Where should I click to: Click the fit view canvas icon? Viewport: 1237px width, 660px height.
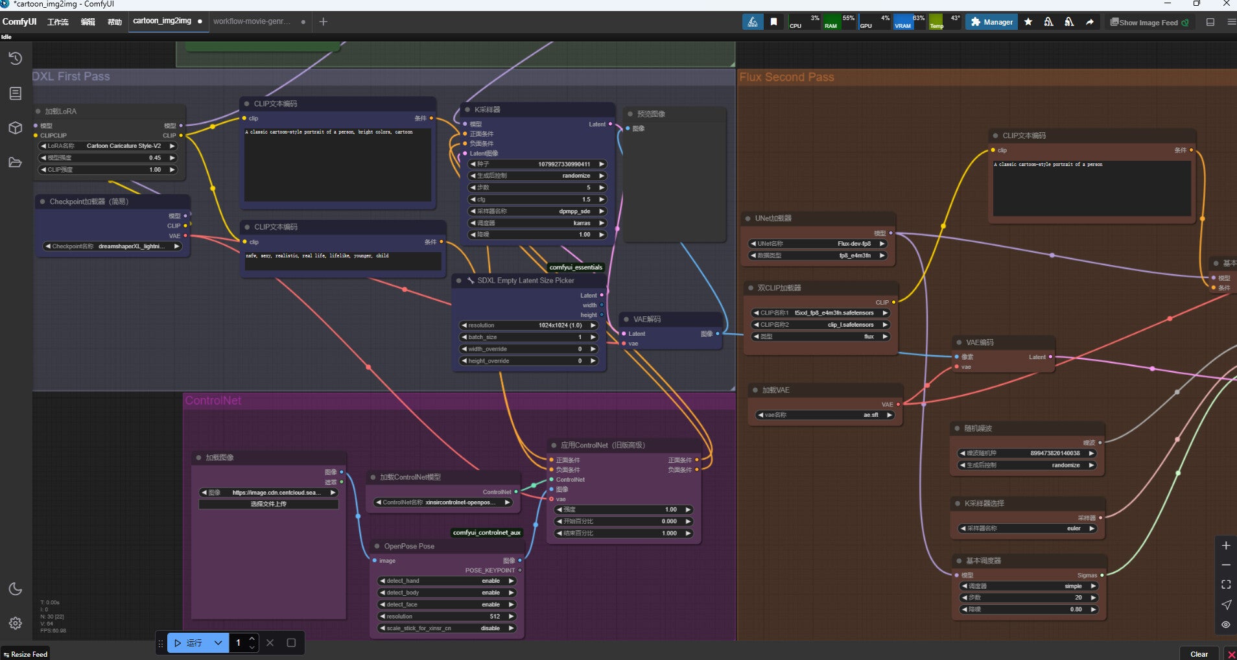tap(1225, 585)
